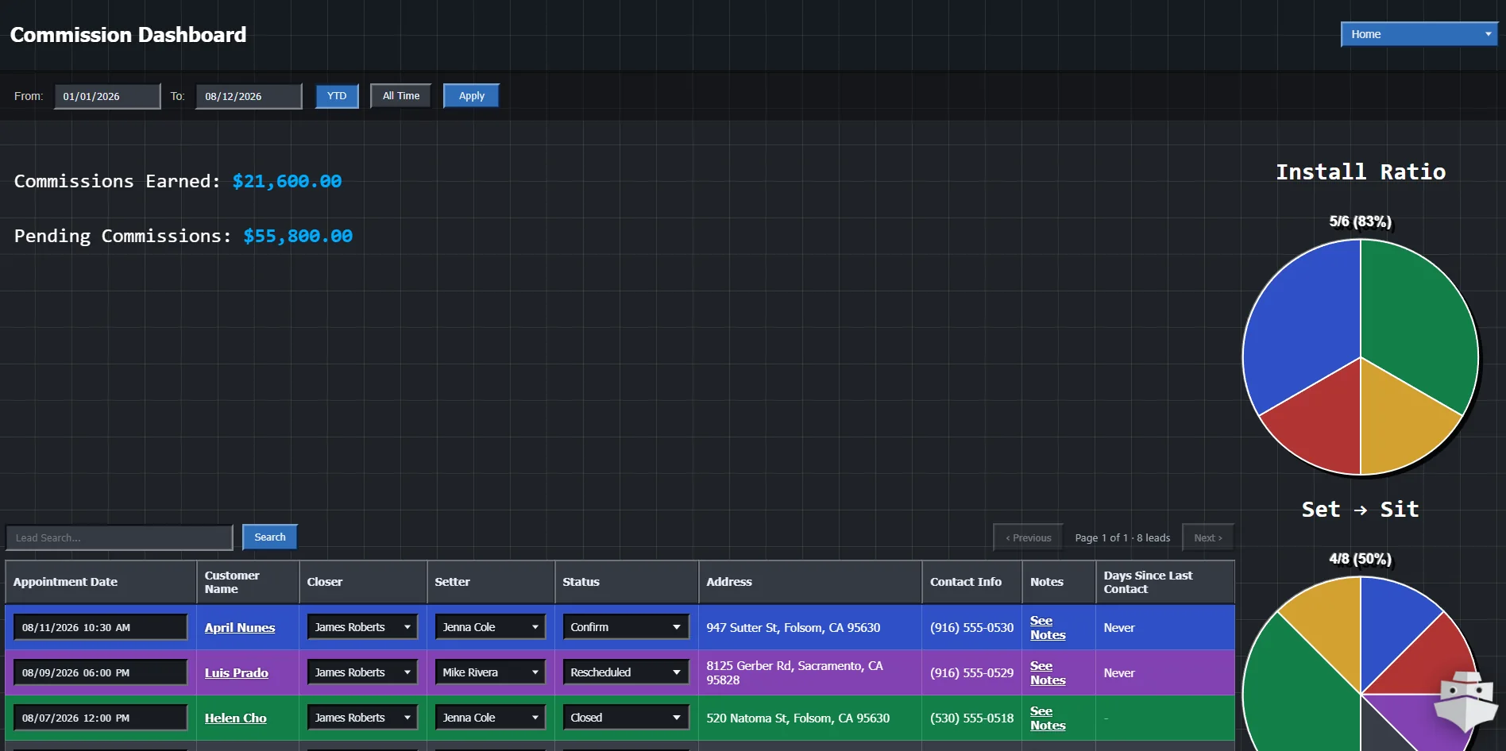Edit appointment date 08/09/2026 06:00 PM
This screenshot has height=751, width=1506.
click(100, 672)
